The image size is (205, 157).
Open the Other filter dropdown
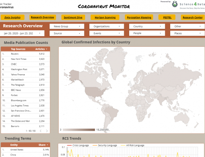tap(187, 26)
